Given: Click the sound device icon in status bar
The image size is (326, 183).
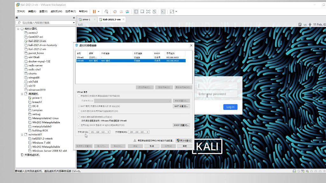Looking at the screenshot, I should (307, 171).
